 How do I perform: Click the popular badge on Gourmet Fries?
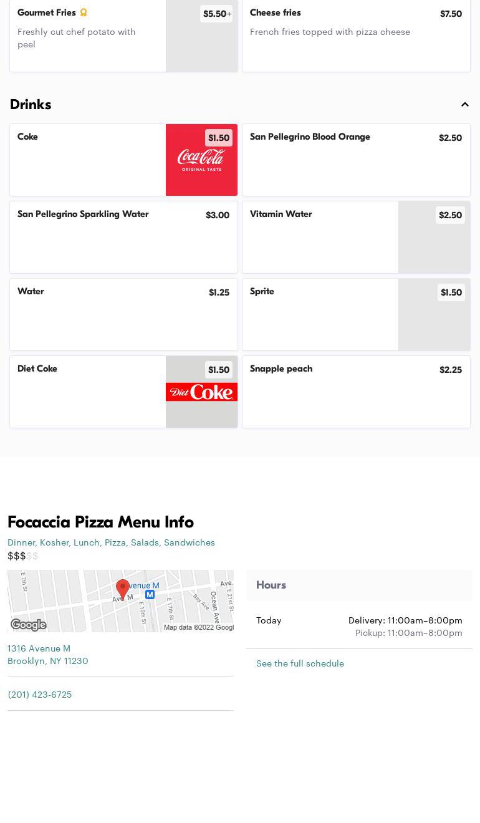coord(83,12)
